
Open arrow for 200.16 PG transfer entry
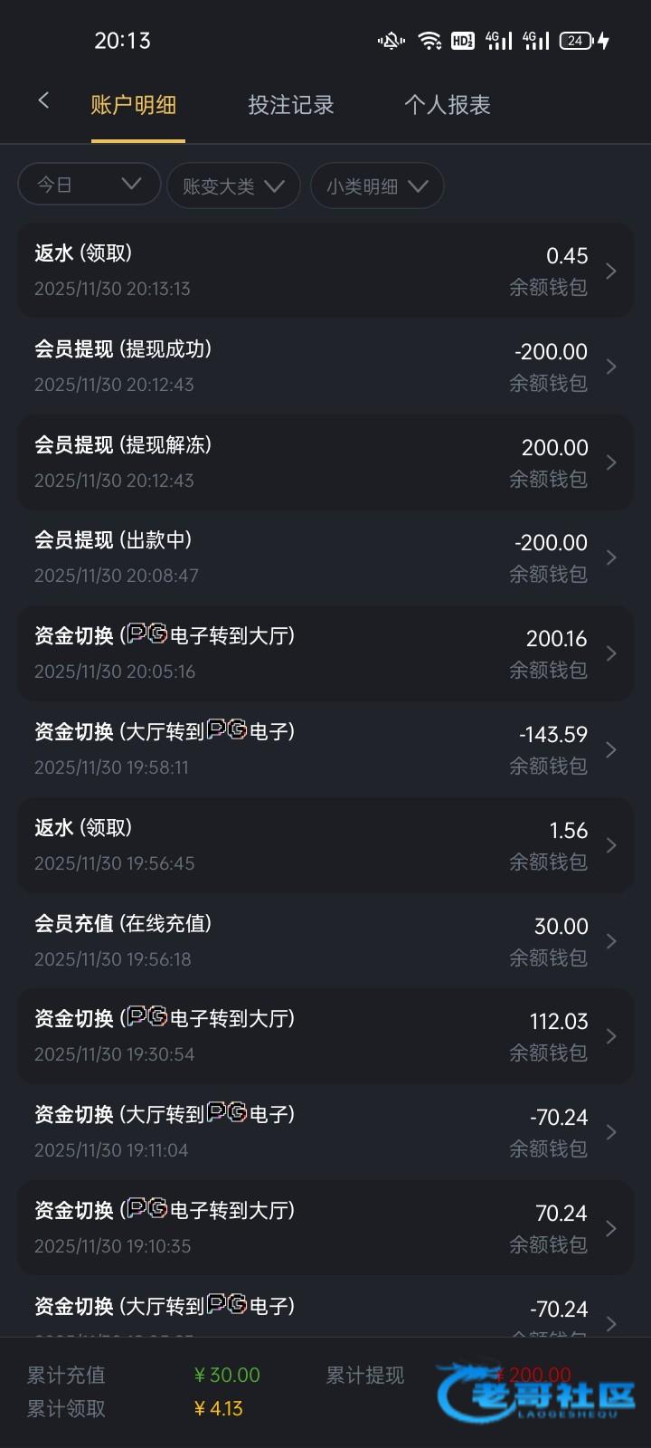611,653
